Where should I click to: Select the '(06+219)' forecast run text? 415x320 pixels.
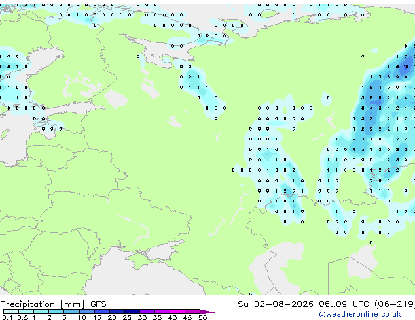click(395, 304)
